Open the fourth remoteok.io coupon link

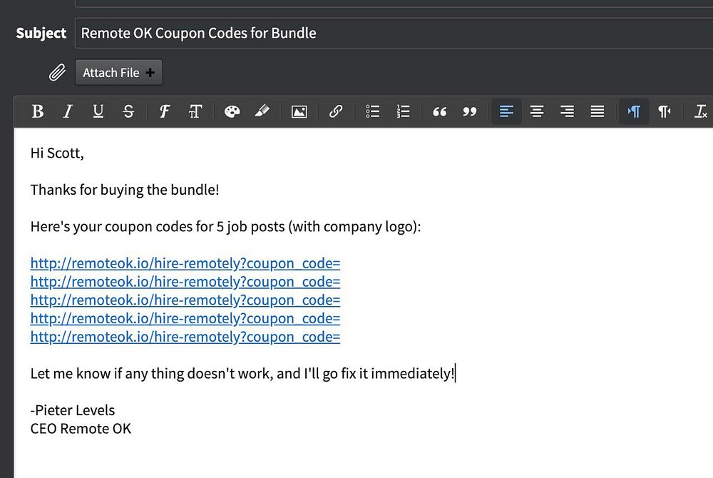point(185,318)
